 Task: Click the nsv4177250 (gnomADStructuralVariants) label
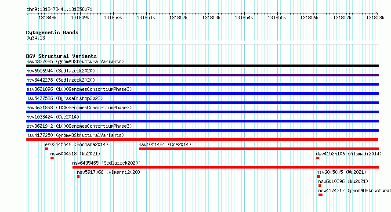[x=75, y=135]
